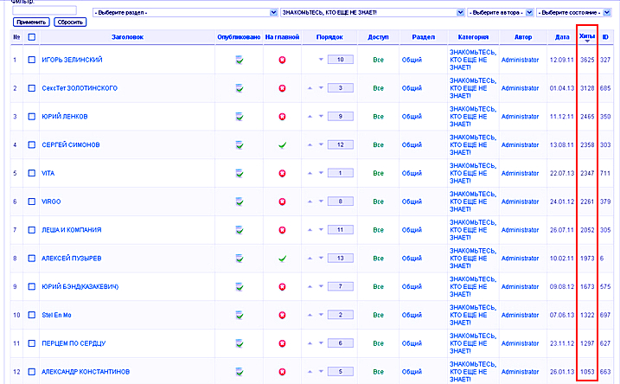The height and width of the screenshot is (384, 620).
Task: Move VIRGO down in order
Action: point(321,202)
